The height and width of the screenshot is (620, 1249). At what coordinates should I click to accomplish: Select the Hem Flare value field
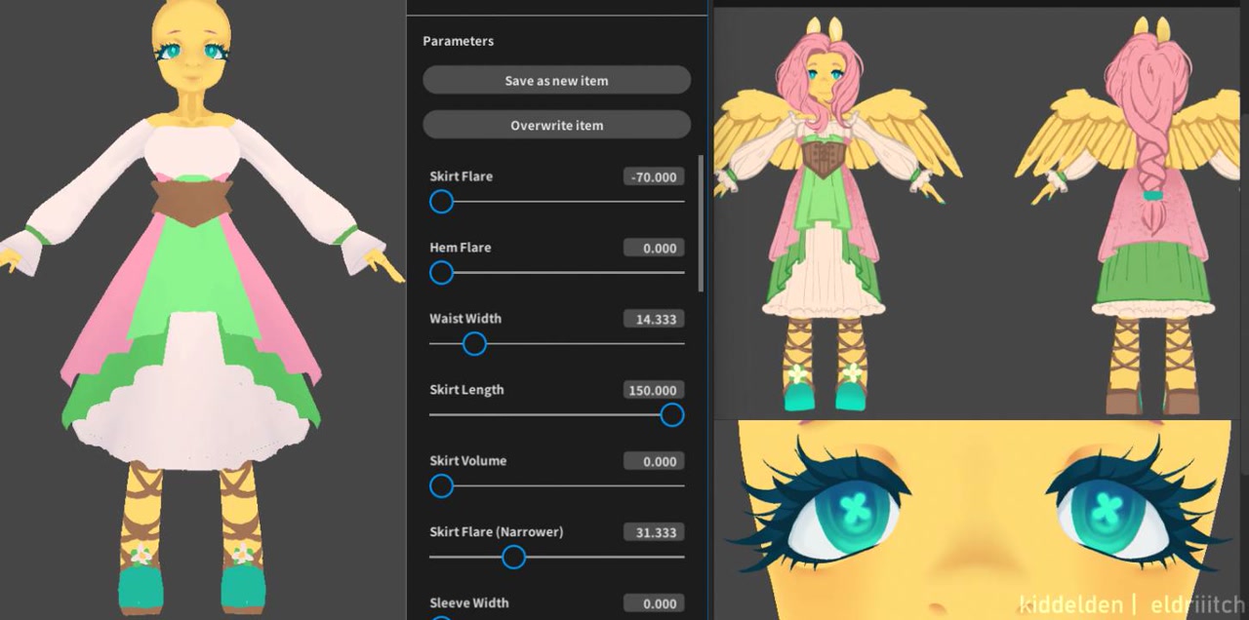(x=653, y=248)
